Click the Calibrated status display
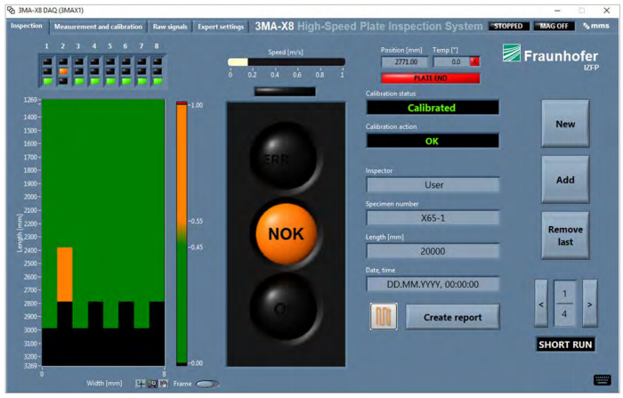The image size is (623, 398). coord(433,108)
